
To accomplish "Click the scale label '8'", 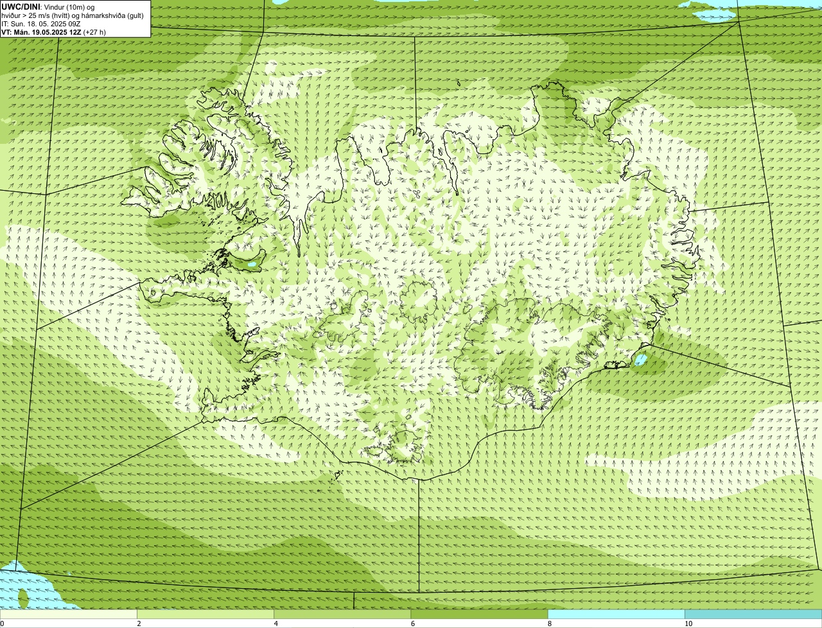I will click(549, 624).
